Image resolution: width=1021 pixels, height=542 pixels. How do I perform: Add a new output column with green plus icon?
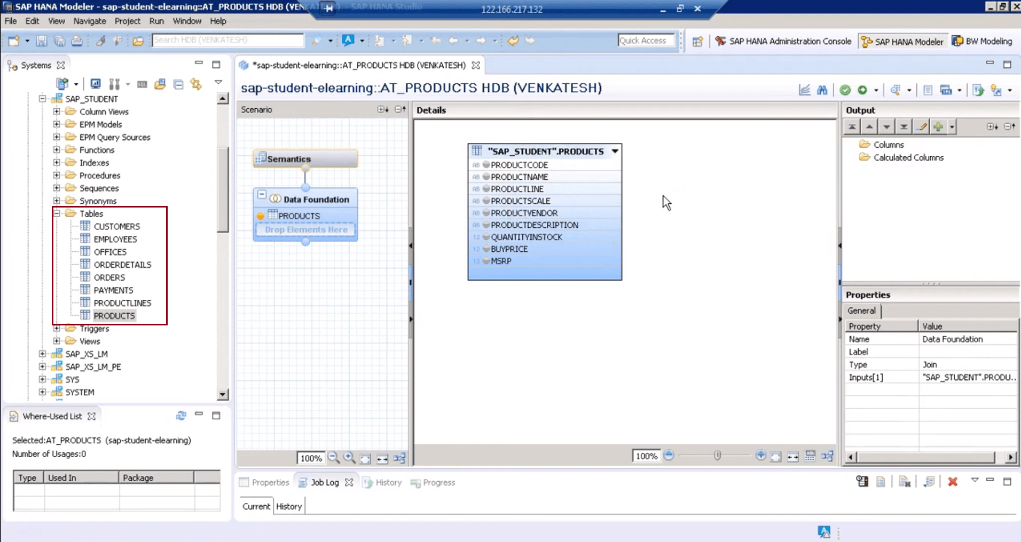(939, 126)
